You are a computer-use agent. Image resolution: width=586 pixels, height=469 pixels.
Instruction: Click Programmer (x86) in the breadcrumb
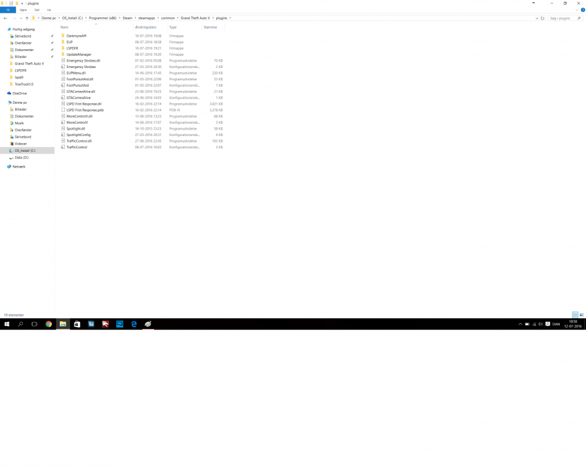[x=103, y=18]
